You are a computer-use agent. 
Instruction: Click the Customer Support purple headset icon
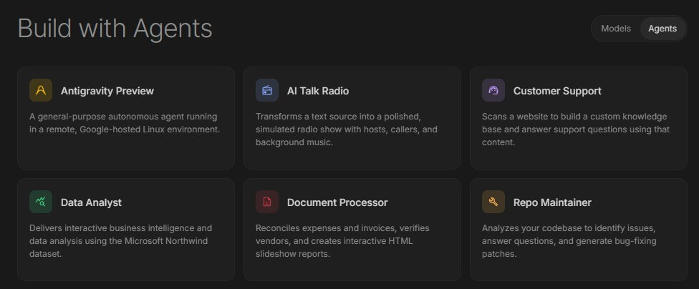[493, 90]
